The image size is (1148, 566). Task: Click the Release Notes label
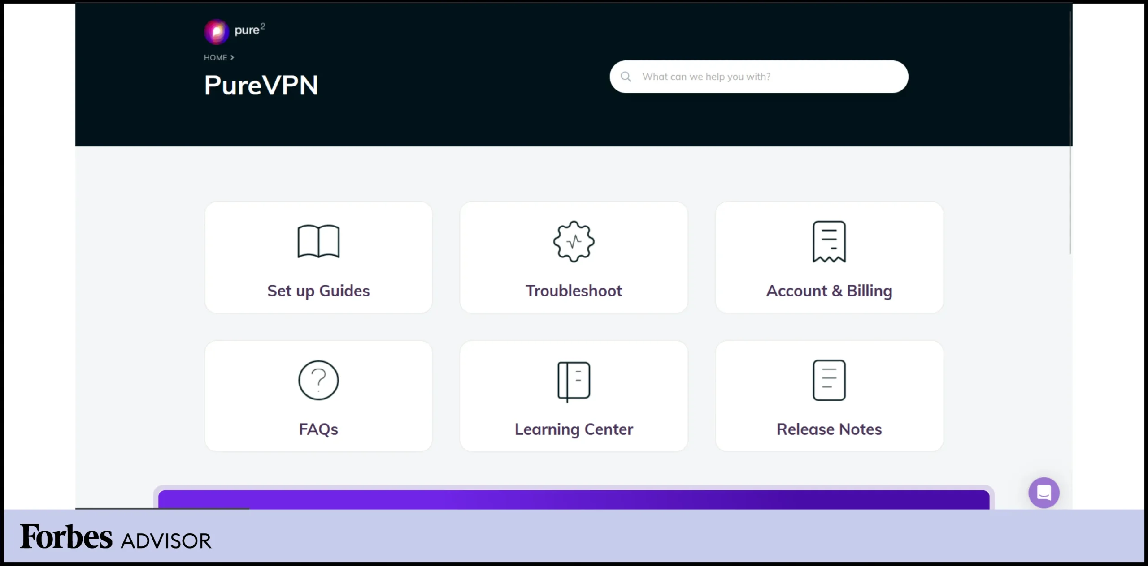pyautogui.click(x=829, y=429)
